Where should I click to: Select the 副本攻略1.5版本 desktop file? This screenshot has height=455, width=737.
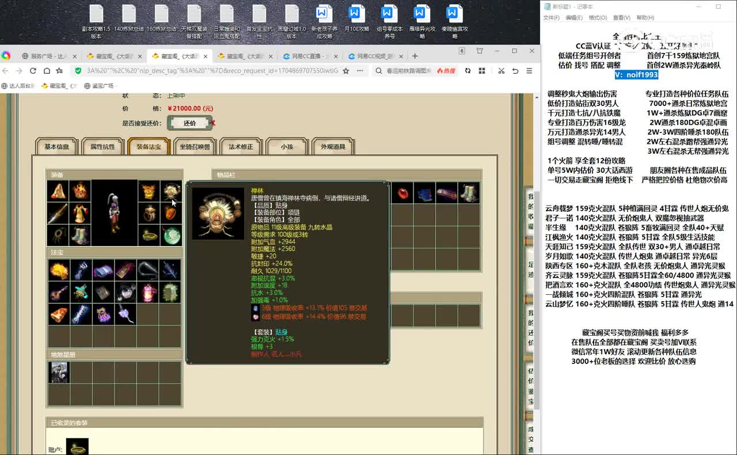pos(96,22)
